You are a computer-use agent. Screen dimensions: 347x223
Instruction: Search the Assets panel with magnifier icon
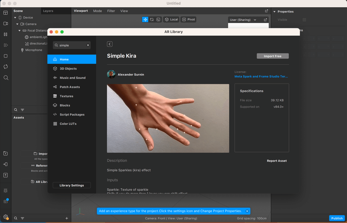click(x=16, y=218)
